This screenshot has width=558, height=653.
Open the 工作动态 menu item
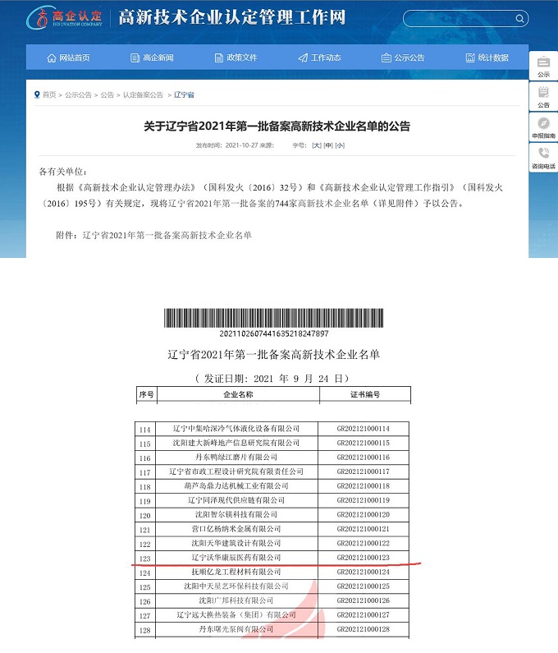pyautogui.click(x=319, y=57)
